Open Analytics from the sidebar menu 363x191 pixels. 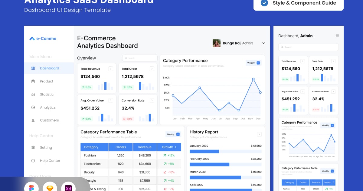point(47,107)
